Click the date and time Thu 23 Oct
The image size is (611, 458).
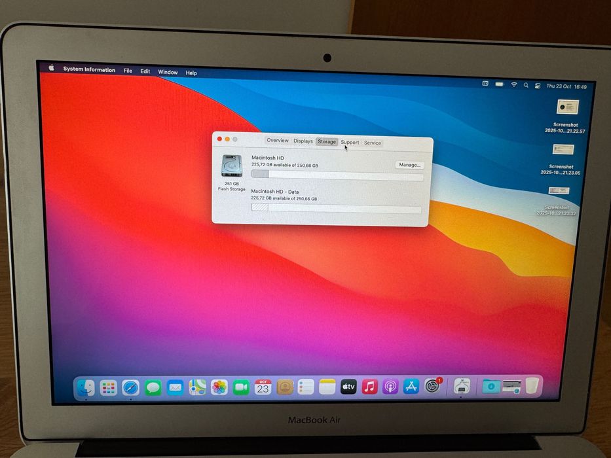pyautogui.click(x=566, y=86)
